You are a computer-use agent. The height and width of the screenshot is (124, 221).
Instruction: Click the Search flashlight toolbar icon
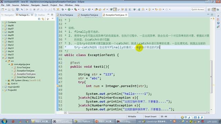[x=104, y=9]
